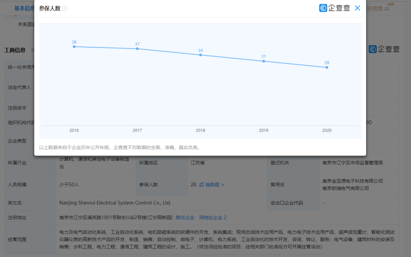Click the 少于50人 staff size value
This screenshot has width=411, height=257.
69,185
